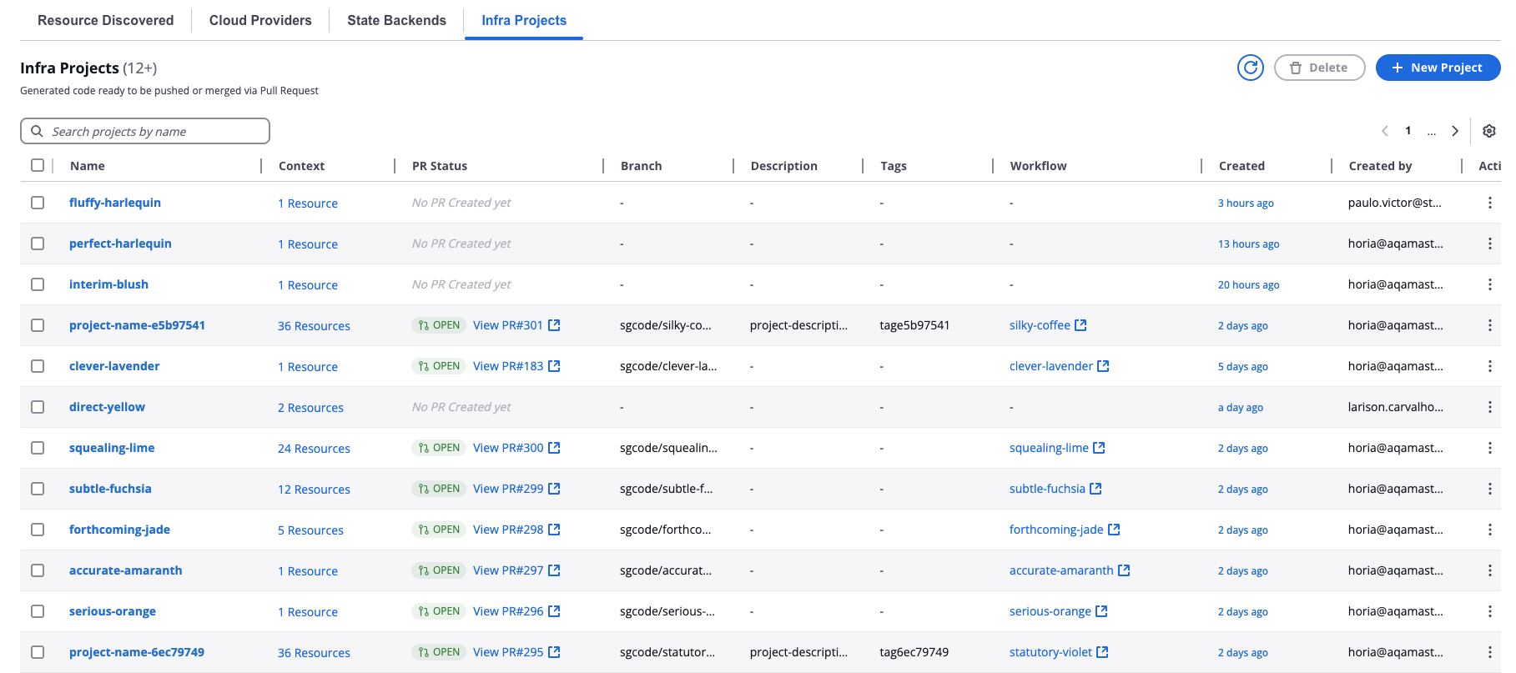Check the squealing-lime row checkbox
Screen dimensions: 1516x673
pyautogui.click(x=38, y=448)
